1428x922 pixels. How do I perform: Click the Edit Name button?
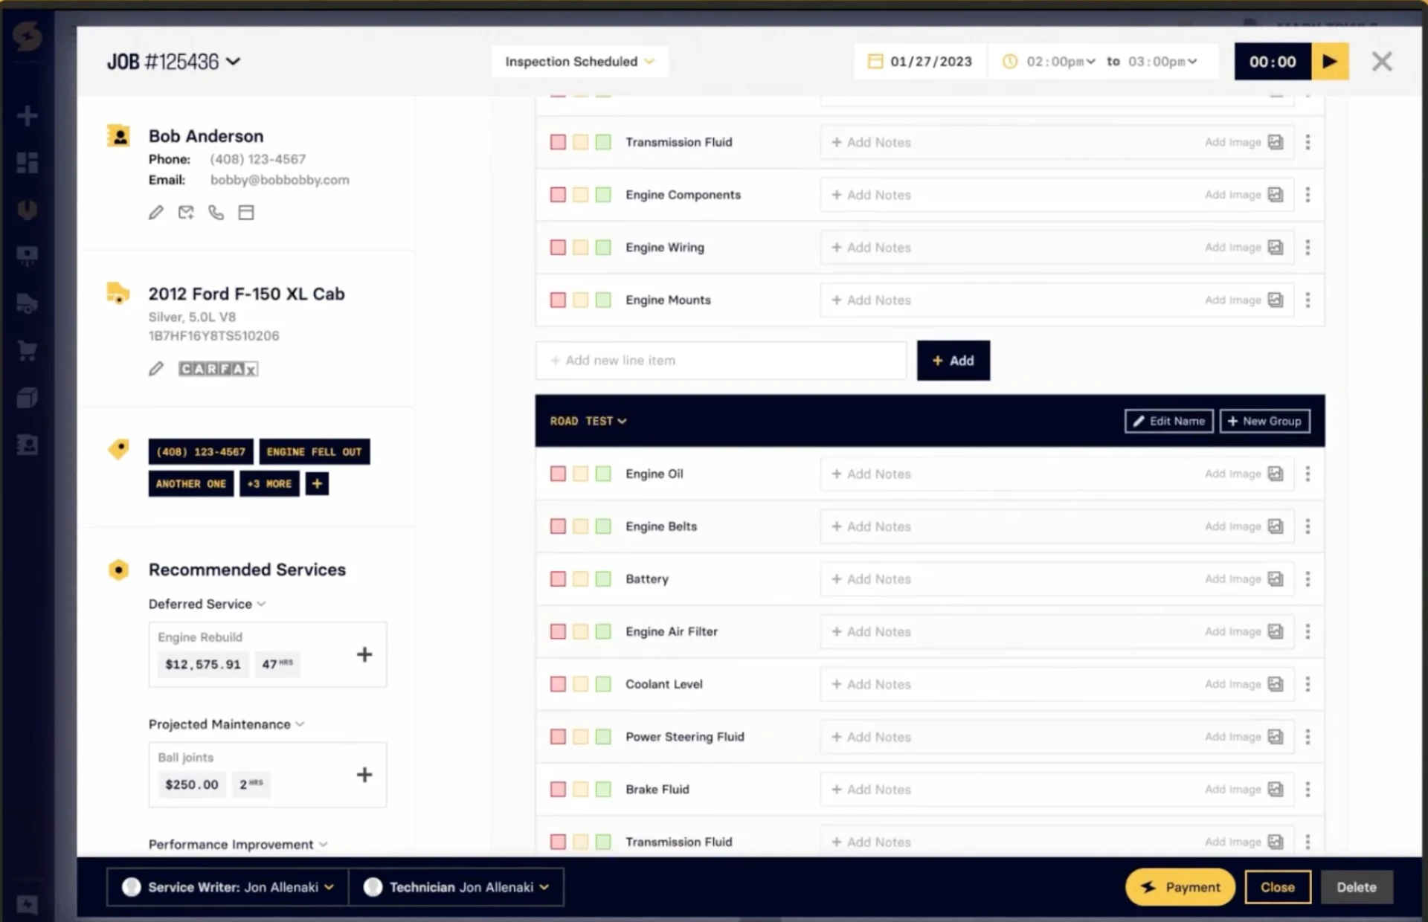1168,422
